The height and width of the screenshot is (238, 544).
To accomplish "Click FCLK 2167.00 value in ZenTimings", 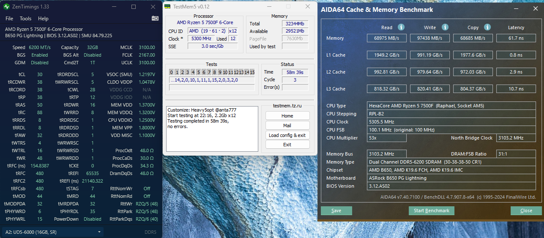I will (x=146, y=55).
